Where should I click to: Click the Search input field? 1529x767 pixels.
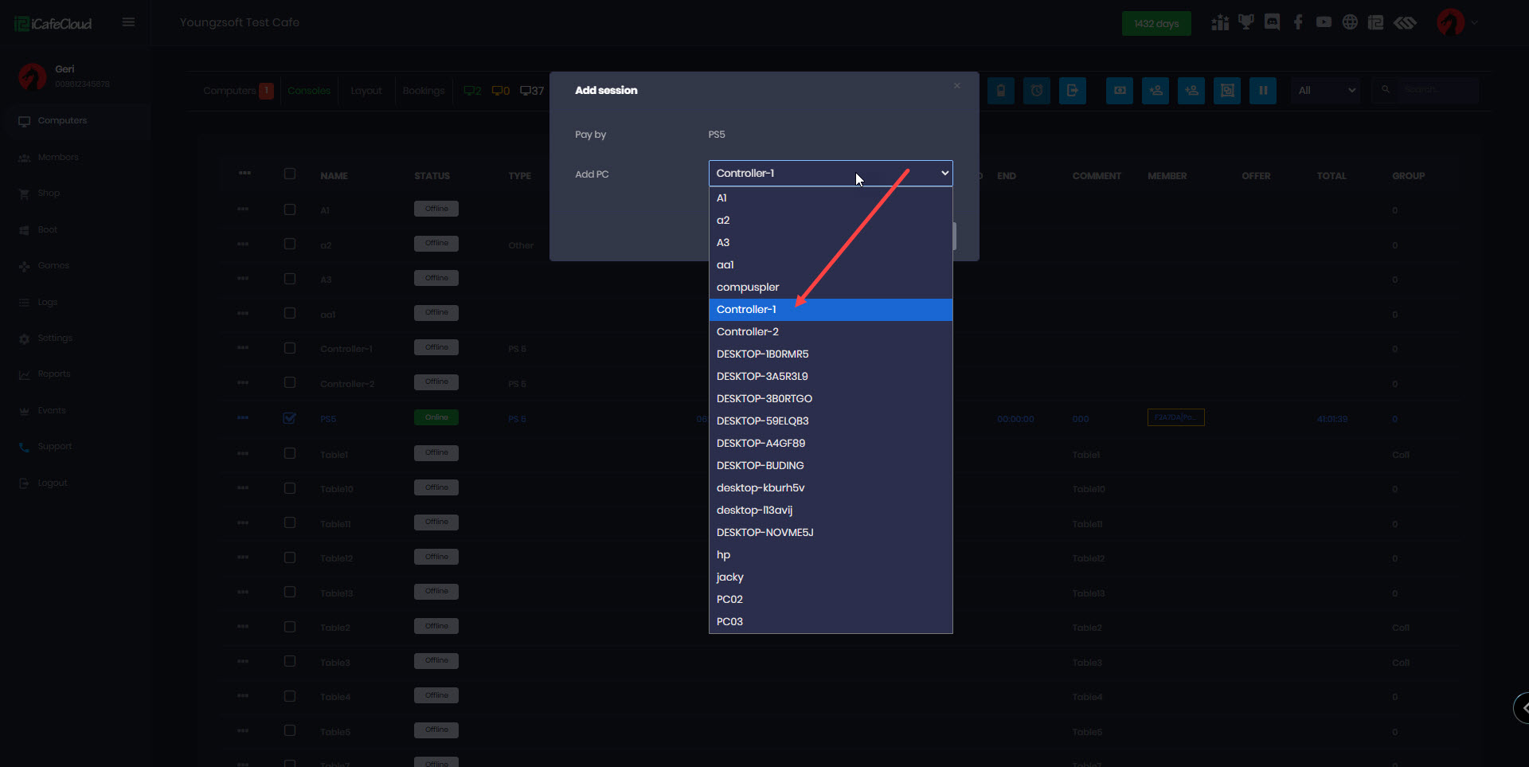pyautogui.click(x=1437, y=90)
